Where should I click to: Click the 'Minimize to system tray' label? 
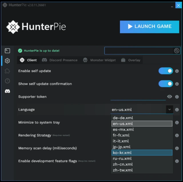coord(39,122)
